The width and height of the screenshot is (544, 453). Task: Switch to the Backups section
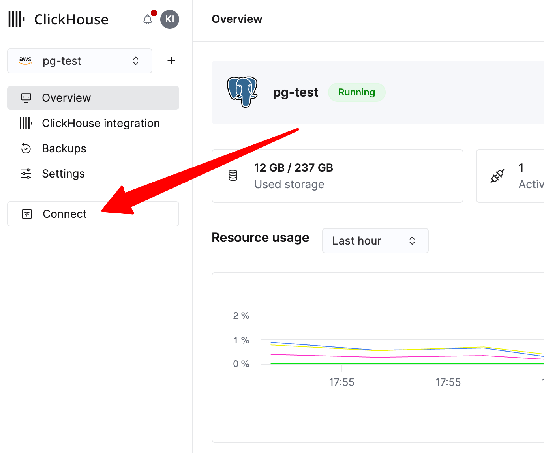click(x=64, y=148)
